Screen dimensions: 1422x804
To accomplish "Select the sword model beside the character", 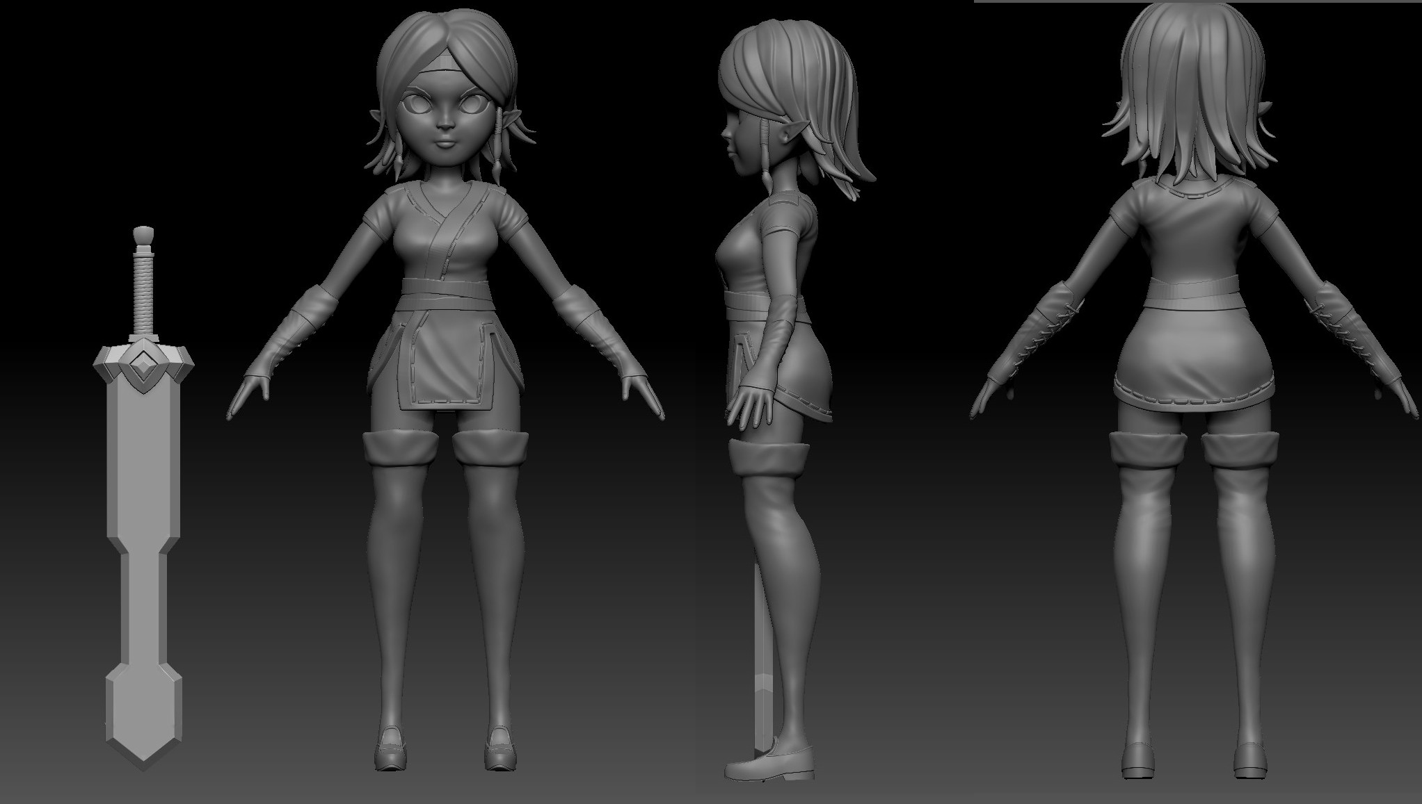I will coord(143,497).
